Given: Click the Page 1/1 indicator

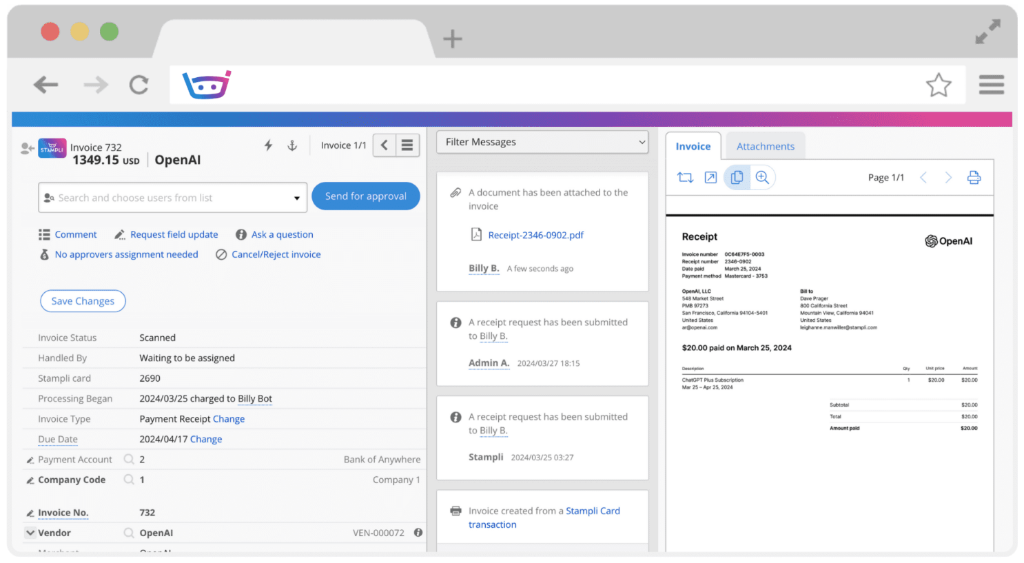Looking at the screenshot, I should click(x=886, y=178).
